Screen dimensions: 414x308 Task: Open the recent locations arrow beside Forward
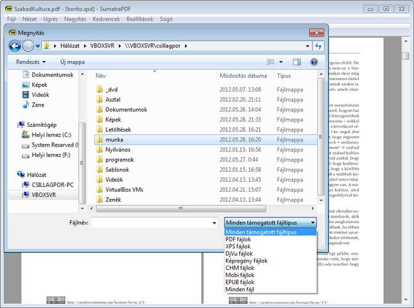click(38, 46)
